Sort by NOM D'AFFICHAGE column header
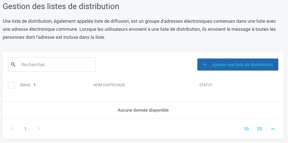Screen dimensions: 288x143 tap(109, 85)
